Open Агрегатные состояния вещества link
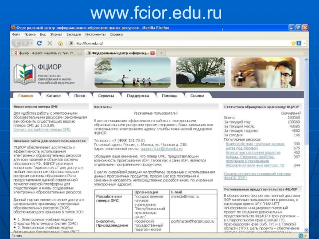Viewport: 319px width, 239px height. [x=253, y=153]
